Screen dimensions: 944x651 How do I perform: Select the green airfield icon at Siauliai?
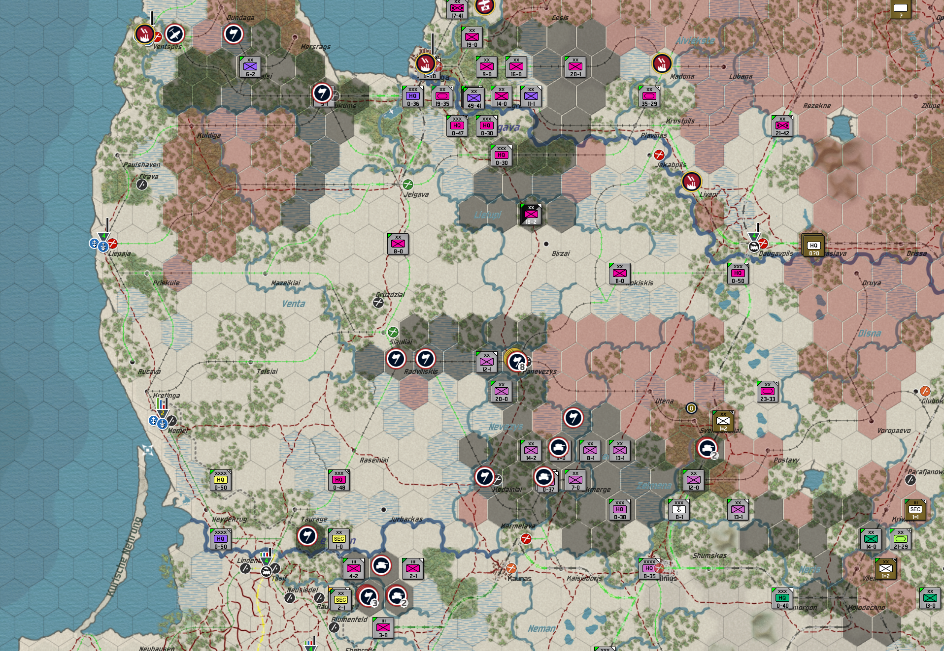coord(393,332)
